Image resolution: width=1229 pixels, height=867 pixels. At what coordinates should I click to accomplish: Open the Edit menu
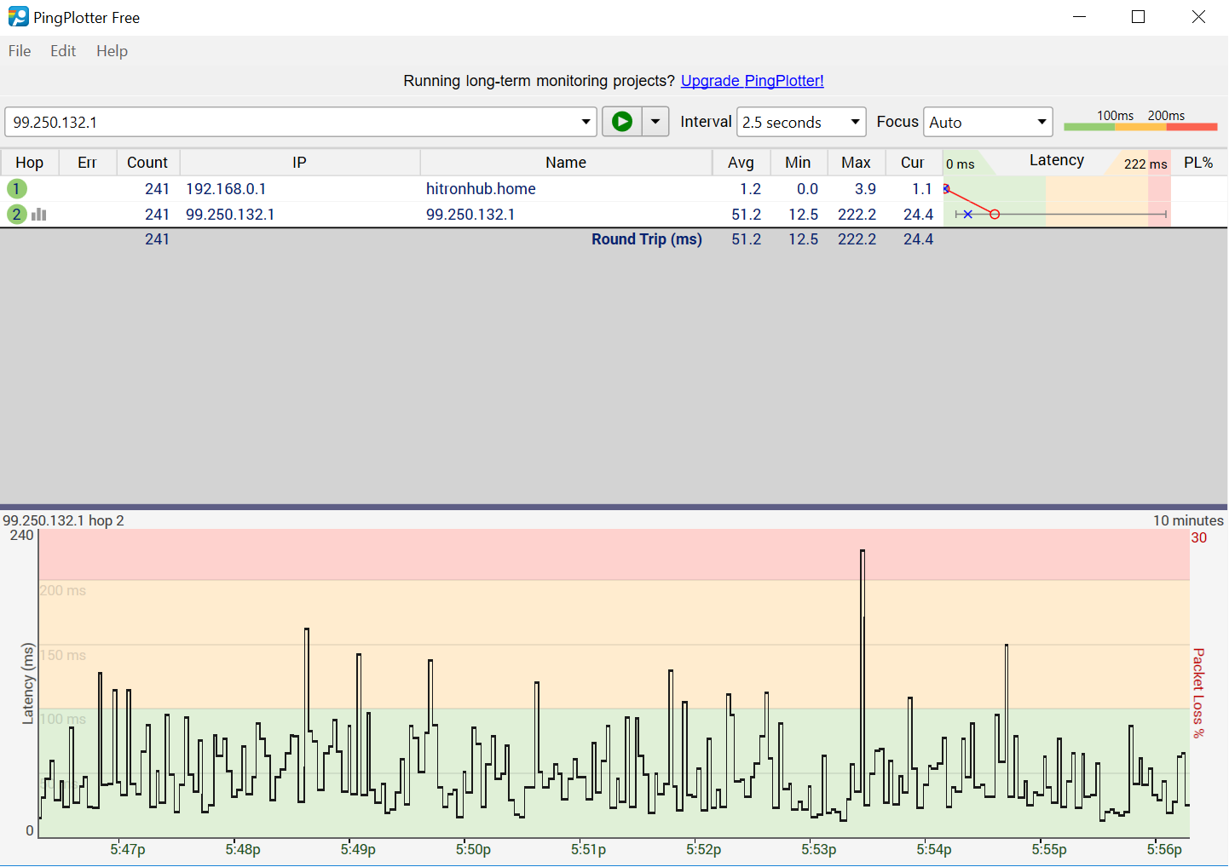(x=63, y=51)
